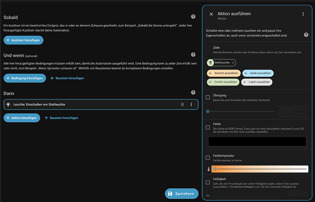The width and height of the screenshot is (315, 202).
Task: Enable the Farbe checkbox
Action: tap(208, 127)
